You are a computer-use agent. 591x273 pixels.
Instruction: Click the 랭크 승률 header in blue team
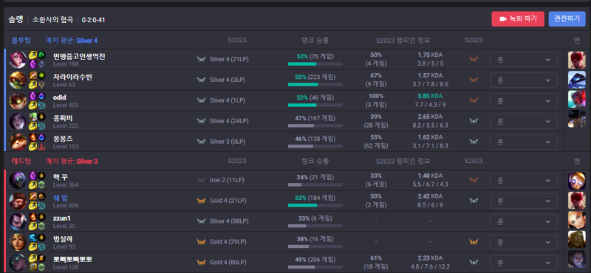[315, 41]
